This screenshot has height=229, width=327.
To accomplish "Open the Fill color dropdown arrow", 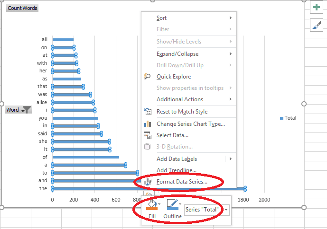I will click(160, 204).
